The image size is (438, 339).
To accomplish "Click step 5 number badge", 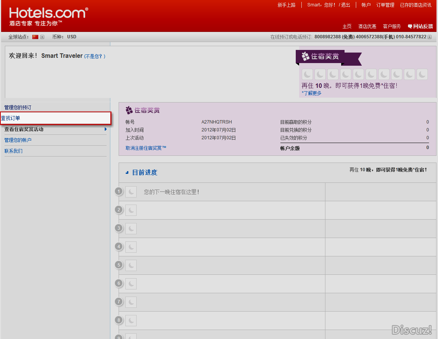I will (119, 265).
